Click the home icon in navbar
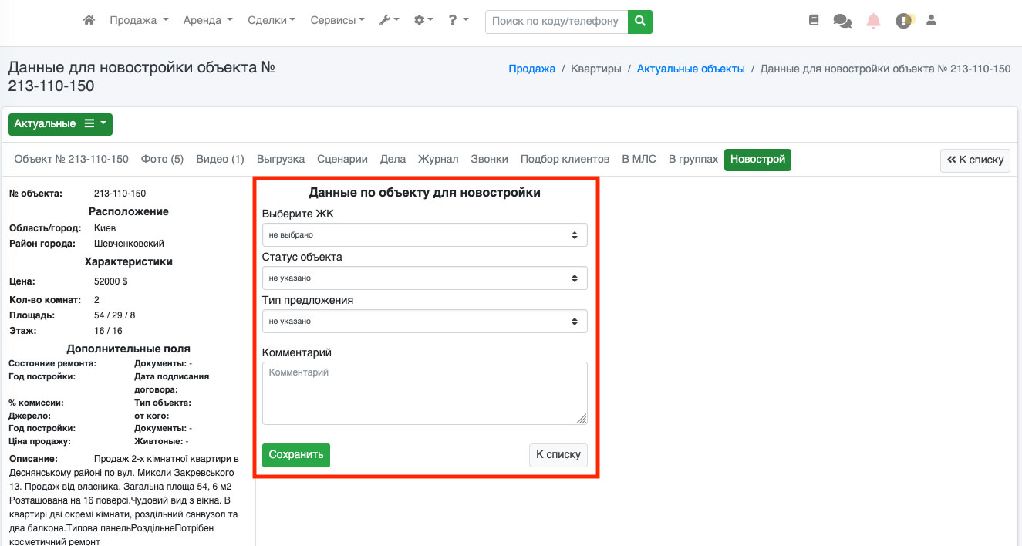Screen dimensions: 1022x546 pos(89,21)
